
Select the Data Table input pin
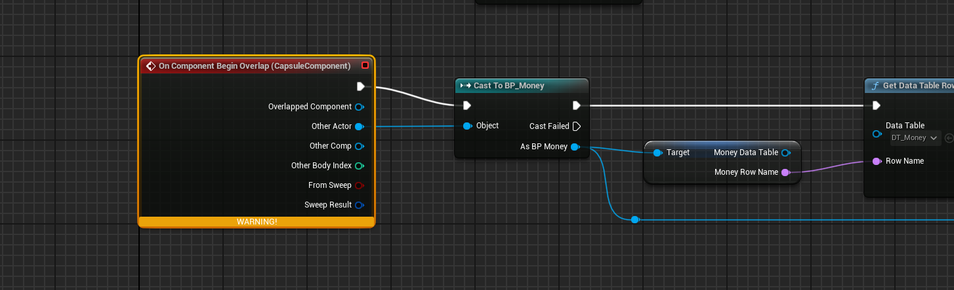point(877,134)
